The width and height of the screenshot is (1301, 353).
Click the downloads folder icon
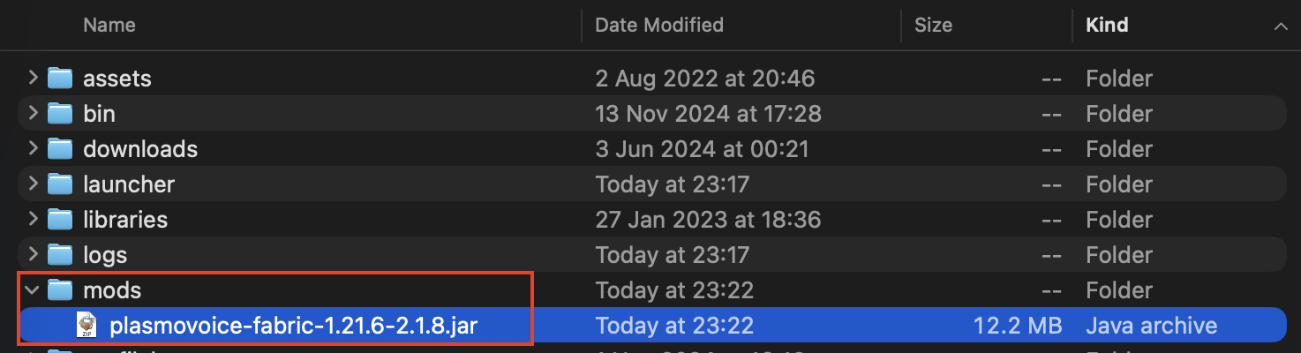tap(59, 149)
